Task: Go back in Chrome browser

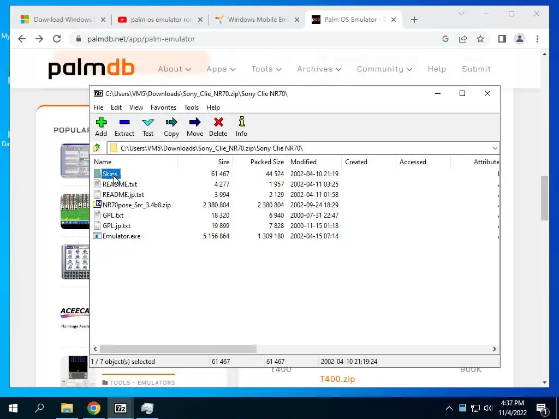Action: [x=22, y=39]
